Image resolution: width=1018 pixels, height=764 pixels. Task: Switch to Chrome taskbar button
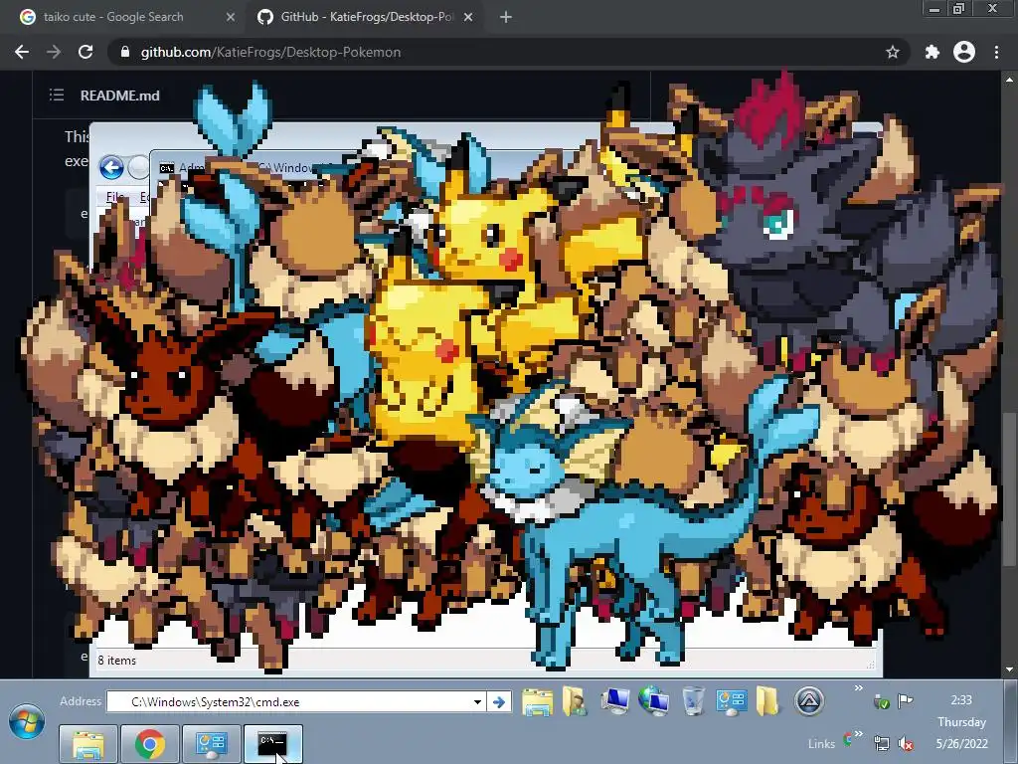(150, 744)
